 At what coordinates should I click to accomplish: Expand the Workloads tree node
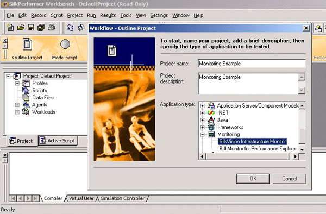[17, 112]
